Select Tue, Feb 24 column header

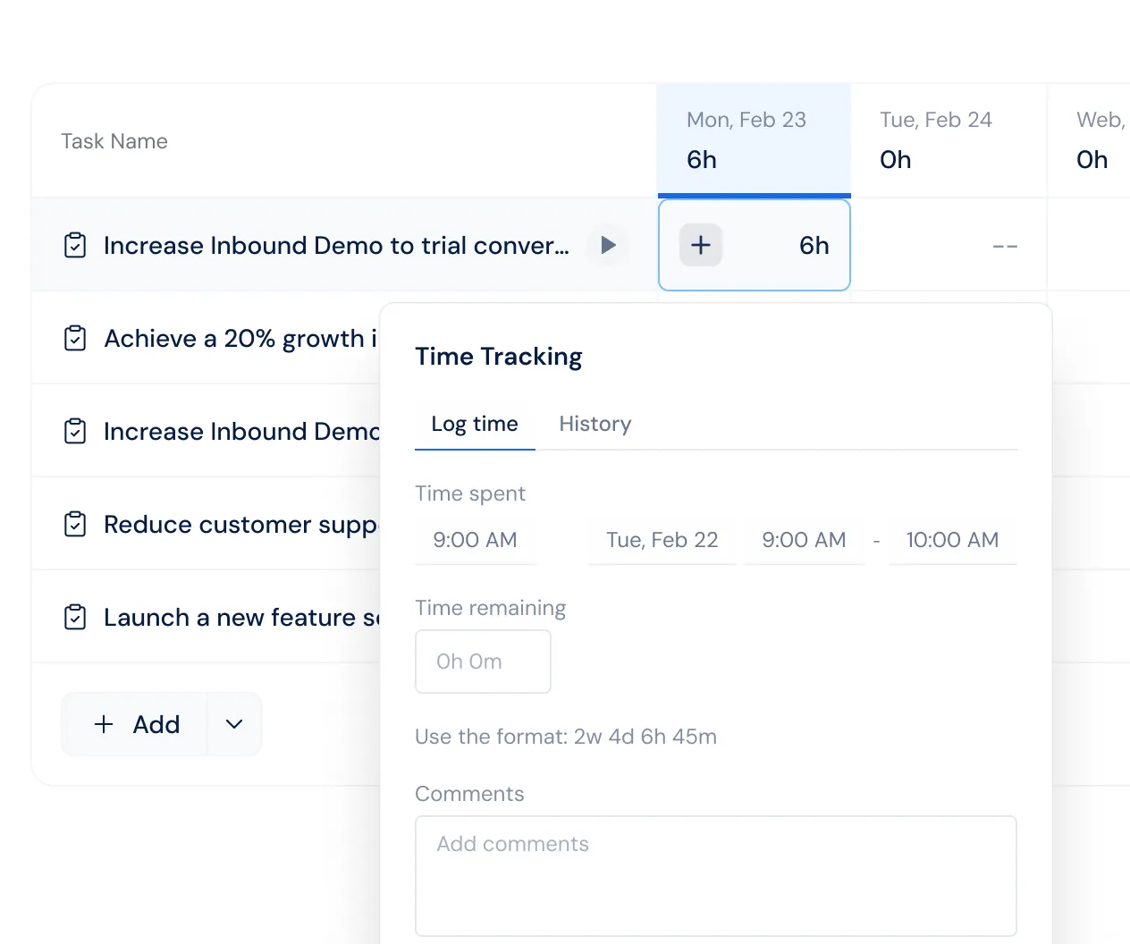(x=949, y=140)
